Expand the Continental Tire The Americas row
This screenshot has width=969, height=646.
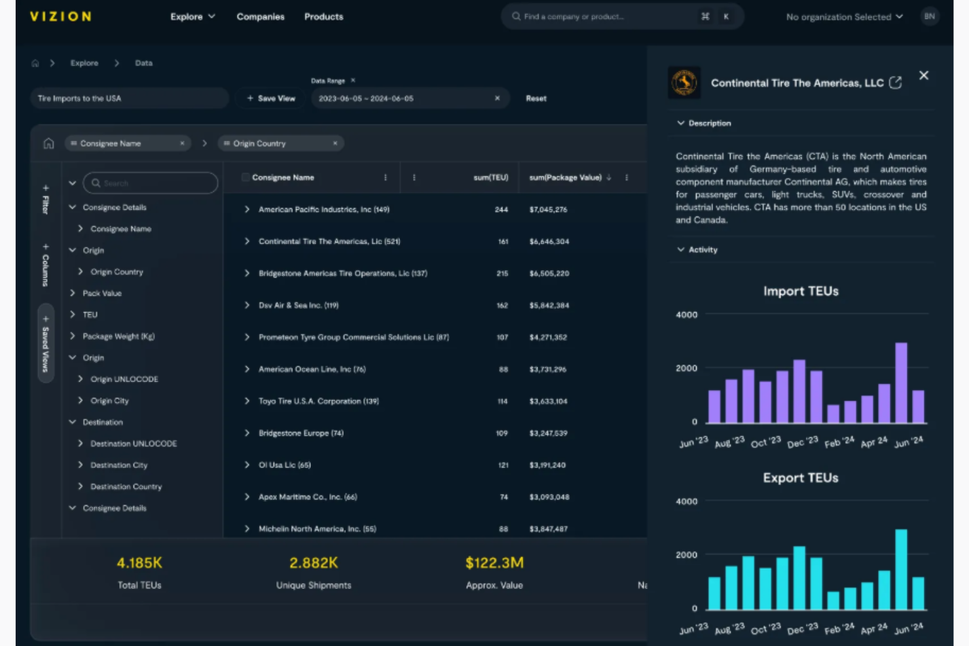[247, 242]
